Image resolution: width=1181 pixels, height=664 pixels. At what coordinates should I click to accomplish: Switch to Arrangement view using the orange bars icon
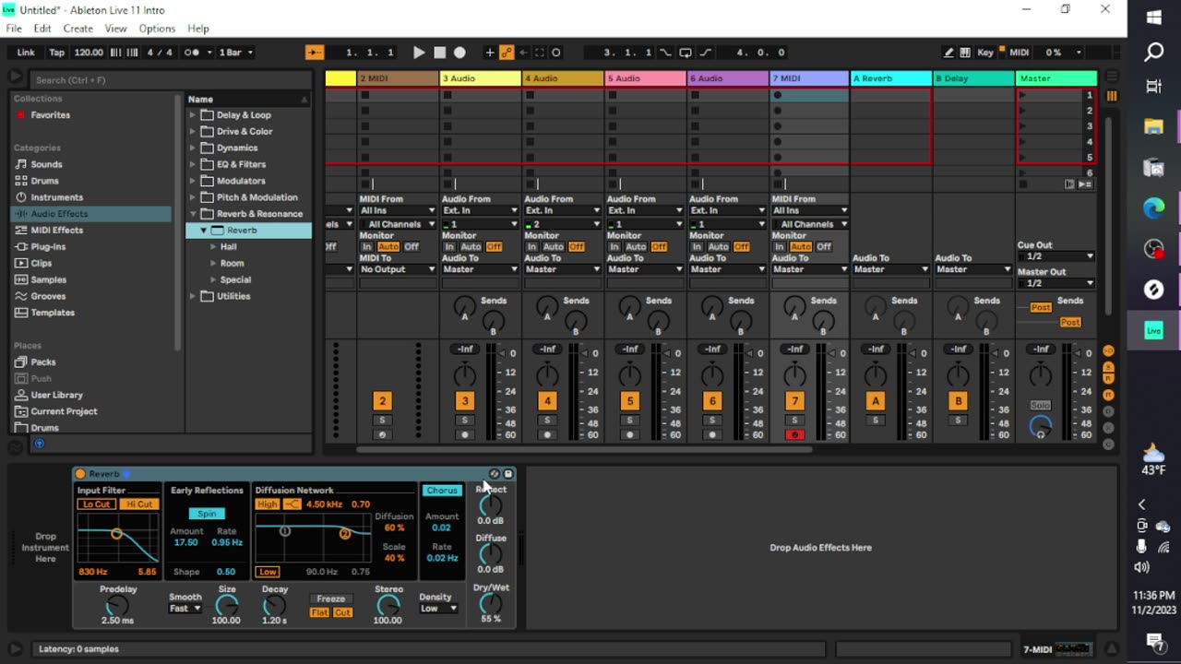tap(1111, 96)
